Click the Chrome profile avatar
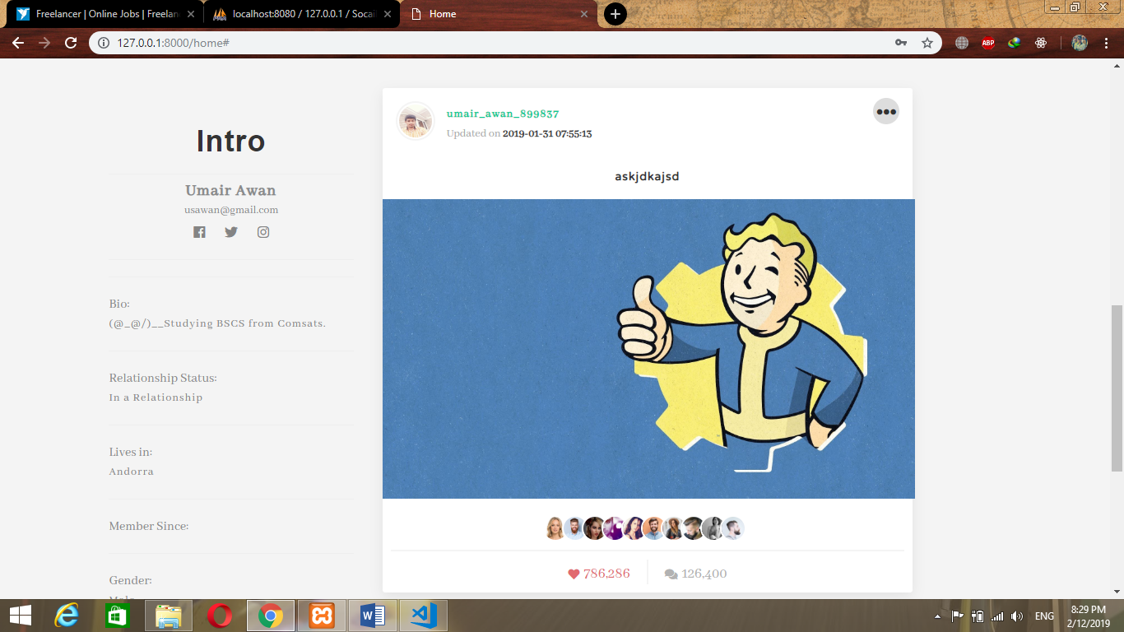The width and height of the screenshot is (1124, 632). click(1080, 43)
